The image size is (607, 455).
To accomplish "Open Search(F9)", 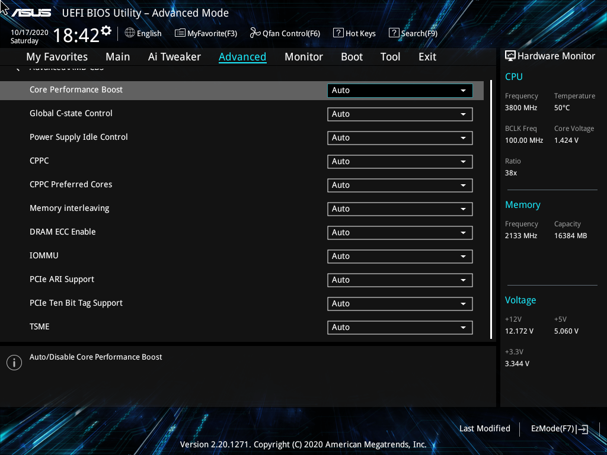I will [413, 33].
